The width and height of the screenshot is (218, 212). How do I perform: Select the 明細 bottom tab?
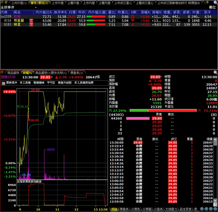click(114, 209)
